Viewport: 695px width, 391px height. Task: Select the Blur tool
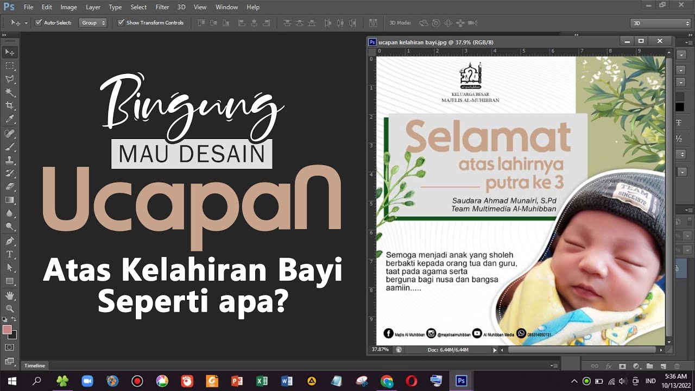coord(10,213)
